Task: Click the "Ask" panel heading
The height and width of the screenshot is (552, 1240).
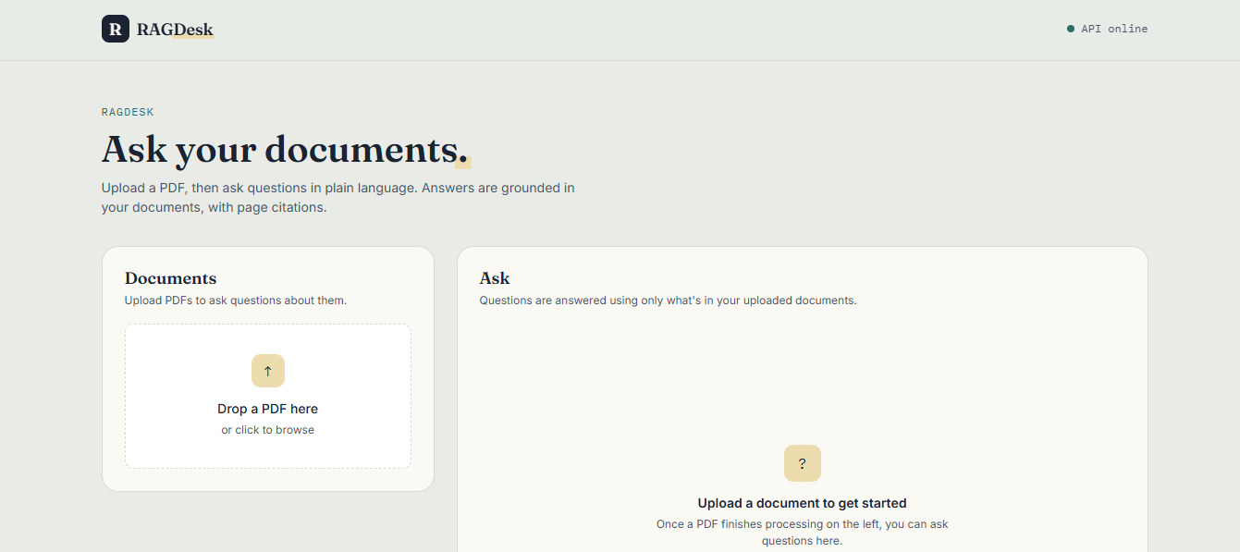Action: [495, 278]
